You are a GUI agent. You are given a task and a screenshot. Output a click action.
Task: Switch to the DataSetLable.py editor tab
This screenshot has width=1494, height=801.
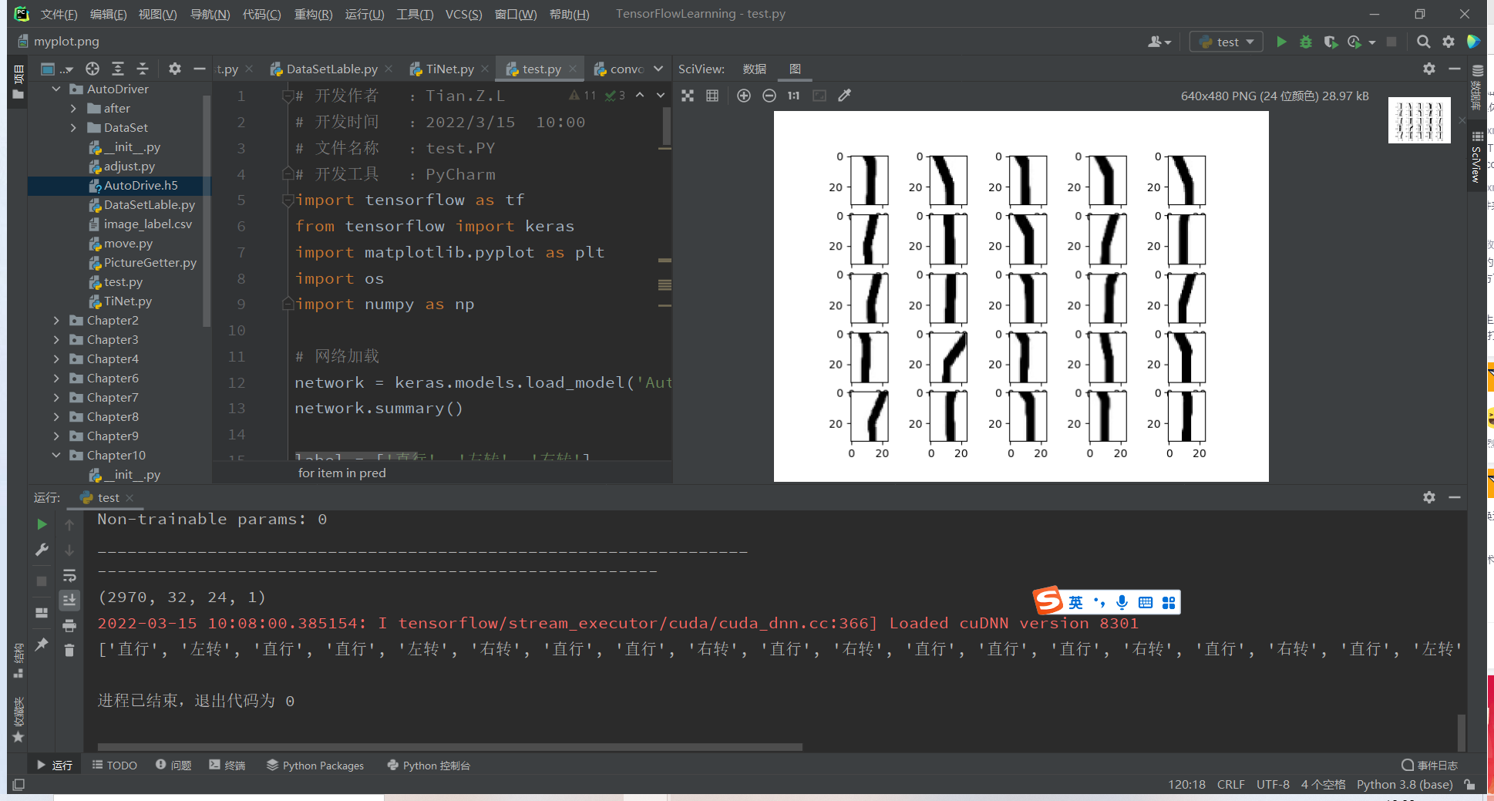point(331,69)
